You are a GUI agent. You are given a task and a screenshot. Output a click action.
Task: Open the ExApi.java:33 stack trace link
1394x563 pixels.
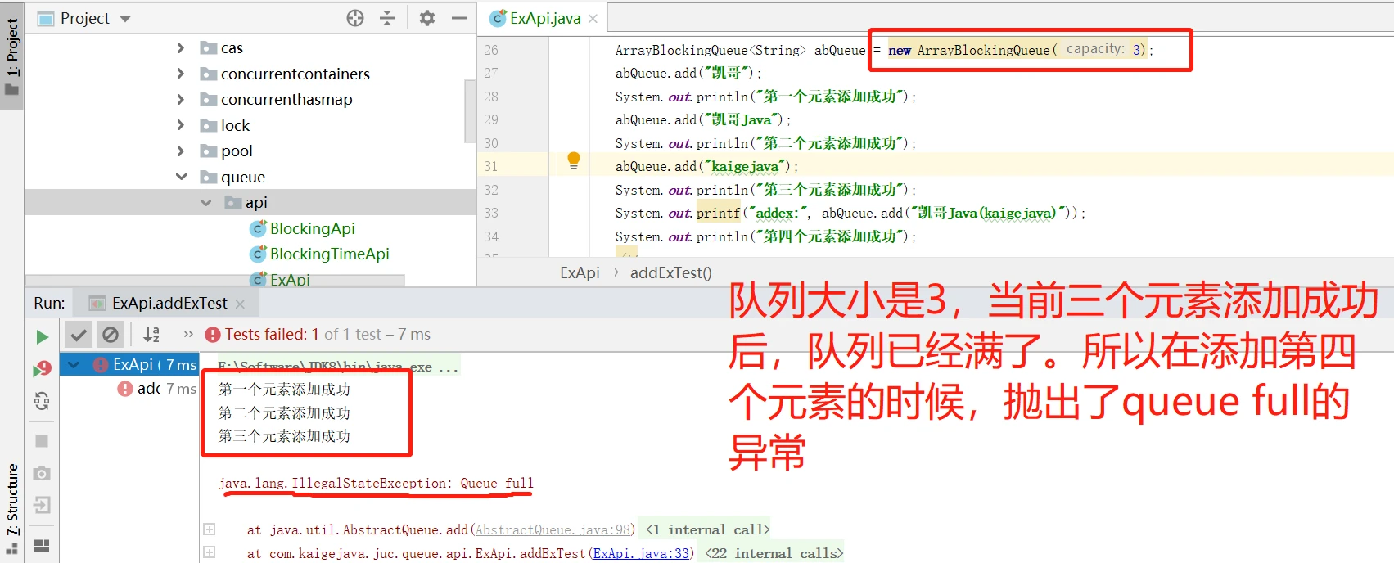click(x=641, y=554)
